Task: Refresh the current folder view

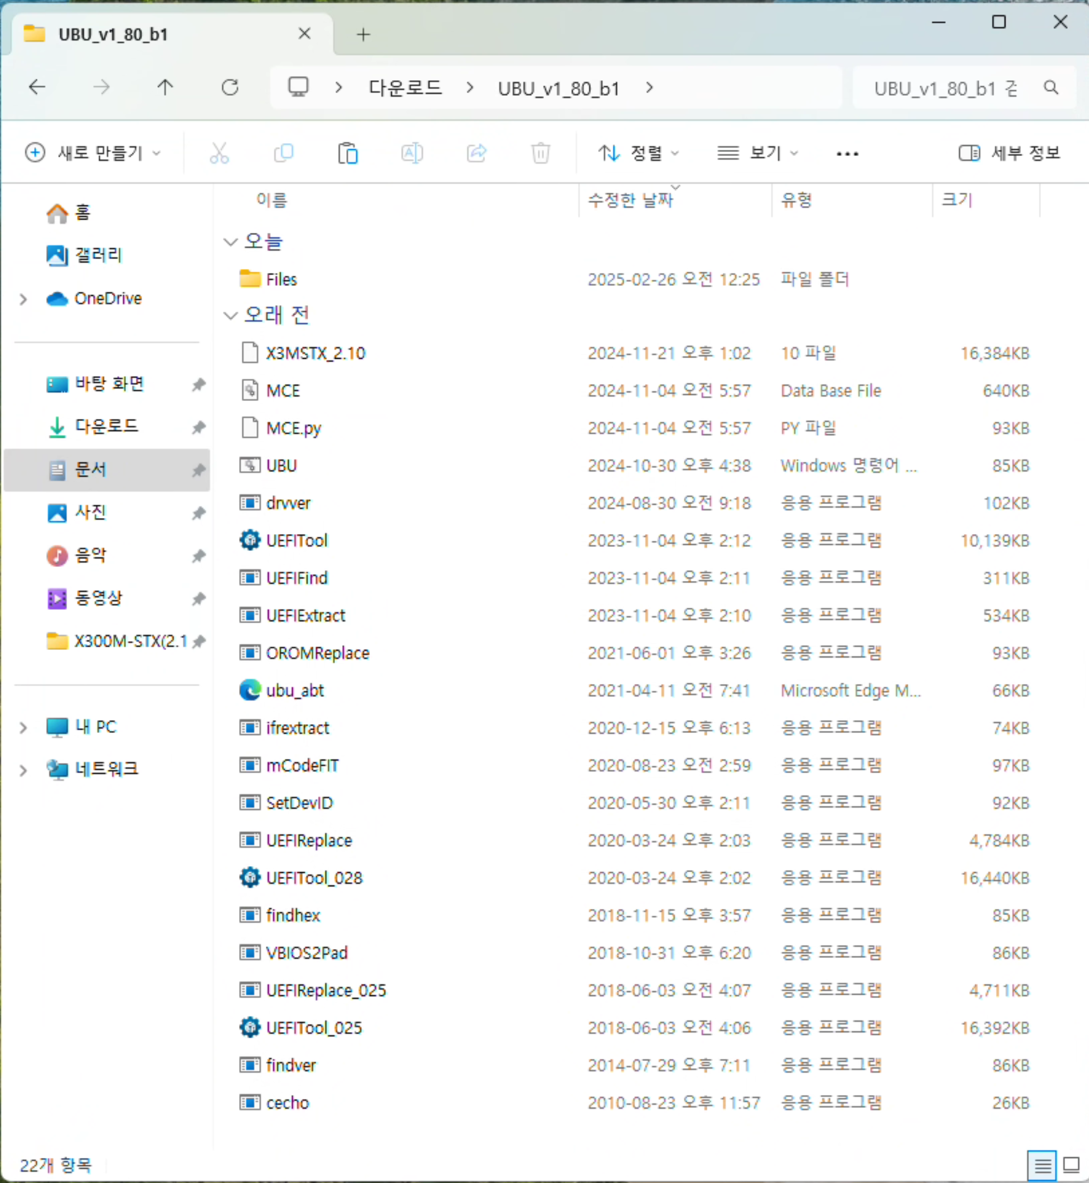Action: pos(230,88)
